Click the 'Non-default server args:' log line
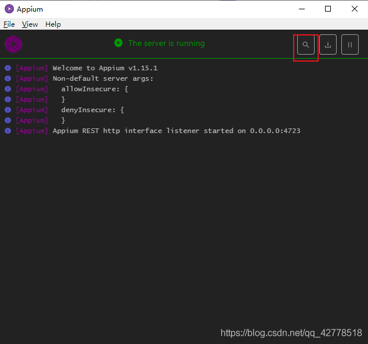The height and width of the screenshot is (344, 368). (x=103, y=78)
